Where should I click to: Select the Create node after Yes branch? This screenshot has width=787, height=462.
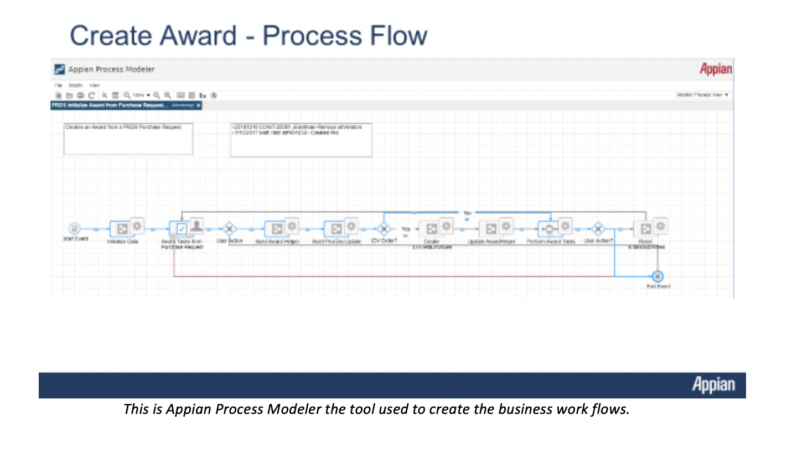point(432,229)
